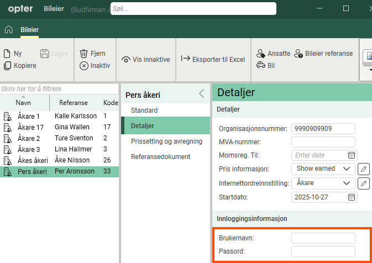Open Bileier referanse from toolbar

point(298,54)
